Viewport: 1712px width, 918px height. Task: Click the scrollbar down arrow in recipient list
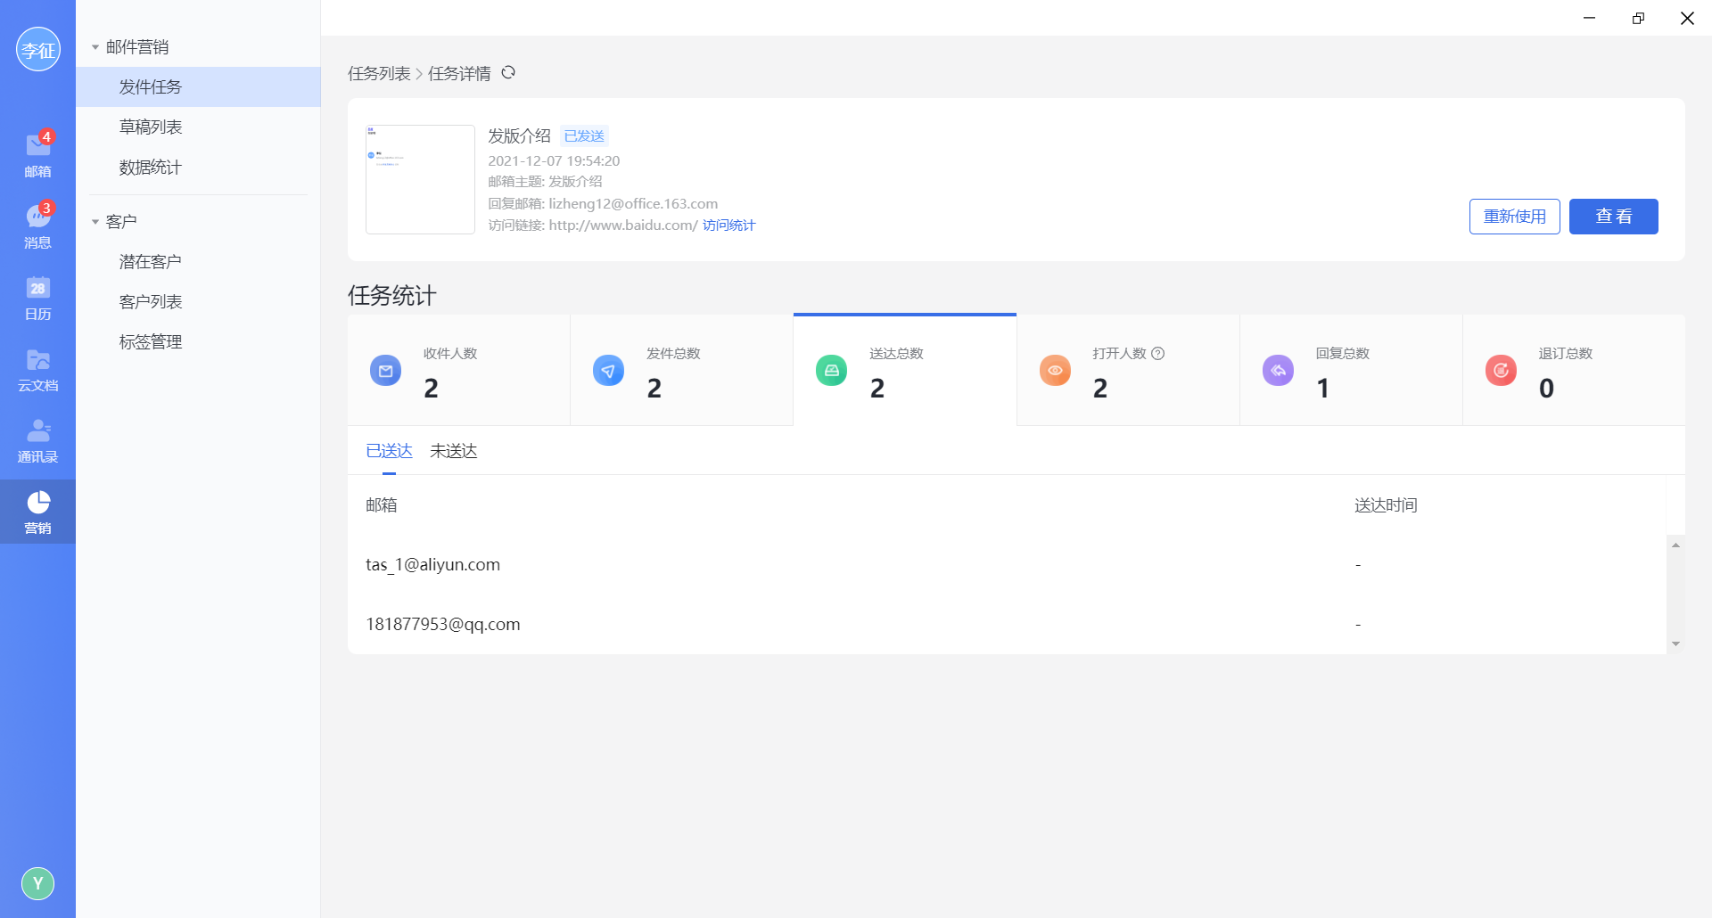(1675, 643)
